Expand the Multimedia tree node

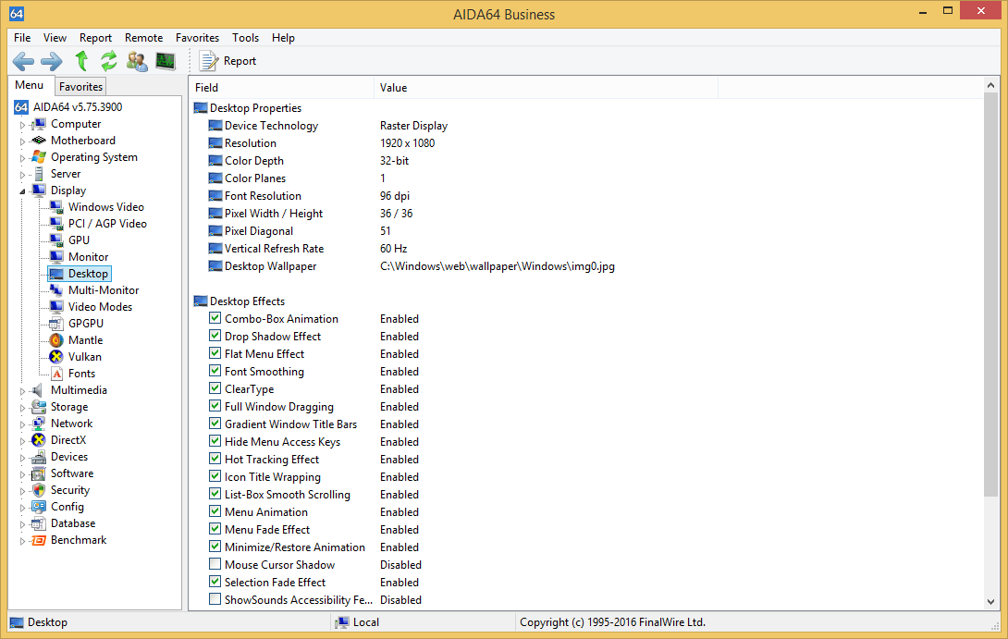coord(22,391)
